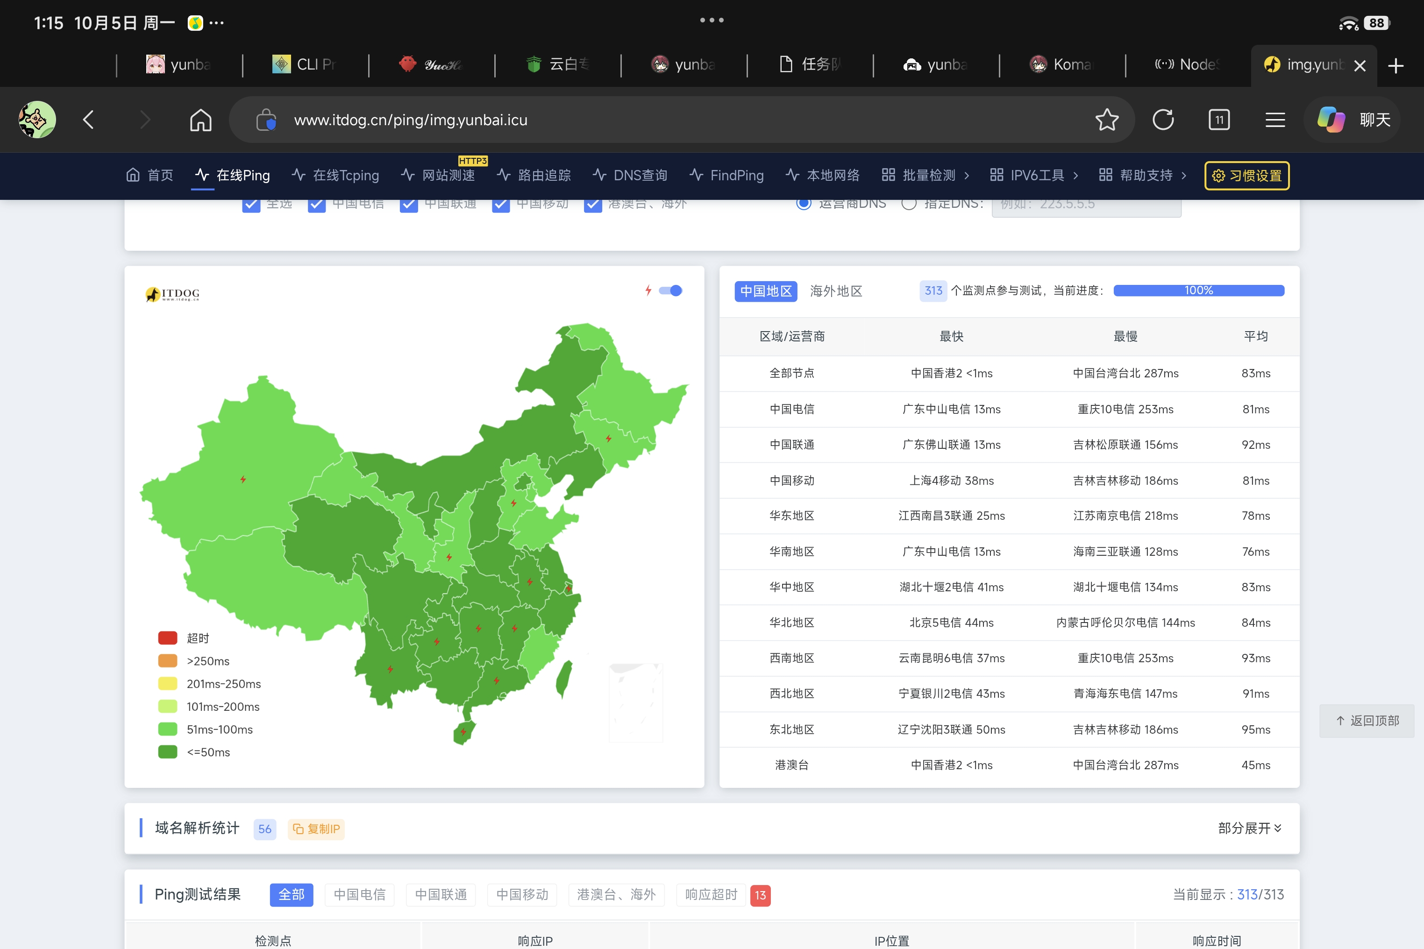This screenshot has height=949, width=1424.
Task: Open the browser home page icon
Action: click(x=200, y=120)
